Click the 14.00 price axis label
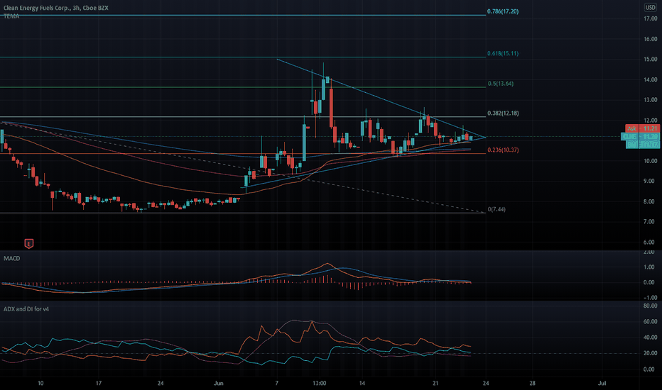 [650, 79]
